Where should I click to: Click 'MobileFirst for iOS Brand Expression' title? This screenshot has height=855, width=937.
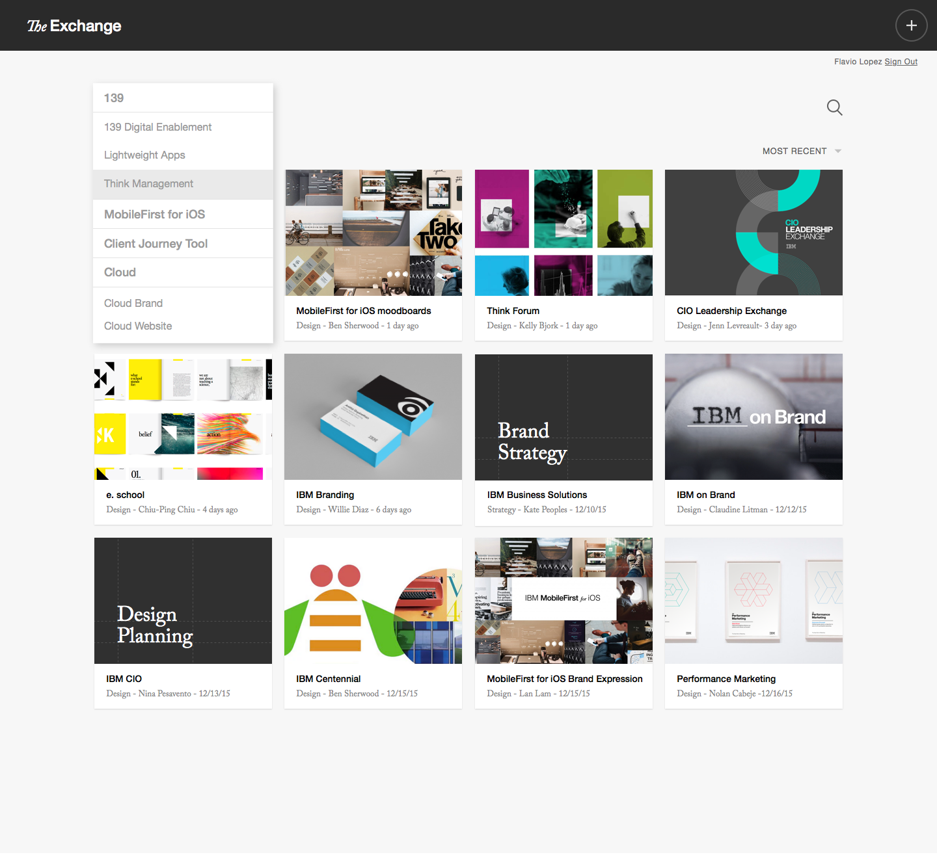(565, 679)
